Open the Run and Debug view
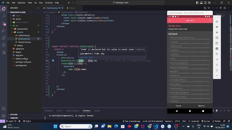Image resolution: width=232 pixels, height=130 pixels. (4, 31)
